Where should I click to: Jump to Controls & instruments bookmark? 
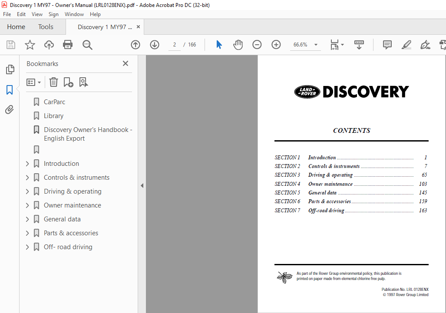pyautogui.click(x=76, y=178)
